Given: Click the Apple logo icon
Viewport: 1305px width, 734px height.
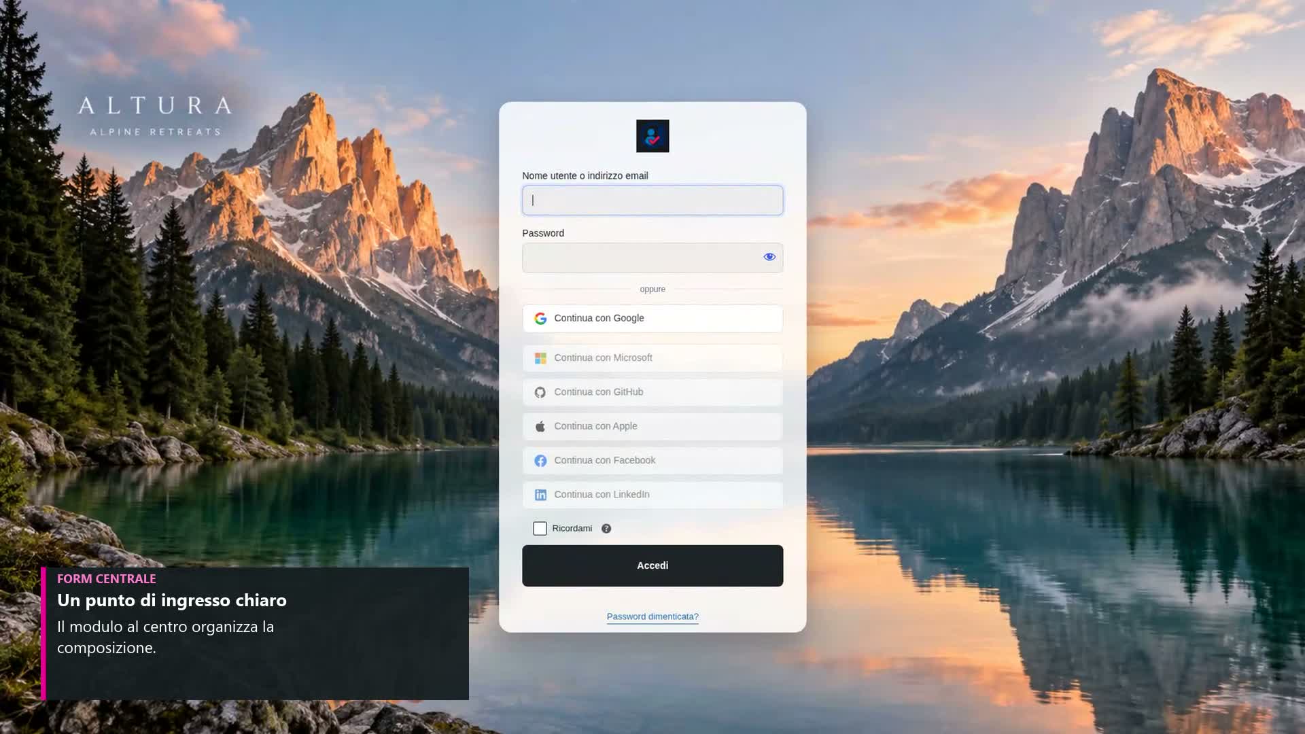Looking at the screenshot, I should [x=540, y=426].
